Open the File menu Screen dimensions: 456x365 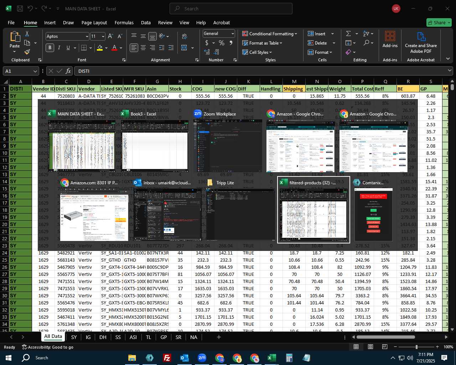tap(11, 22)
